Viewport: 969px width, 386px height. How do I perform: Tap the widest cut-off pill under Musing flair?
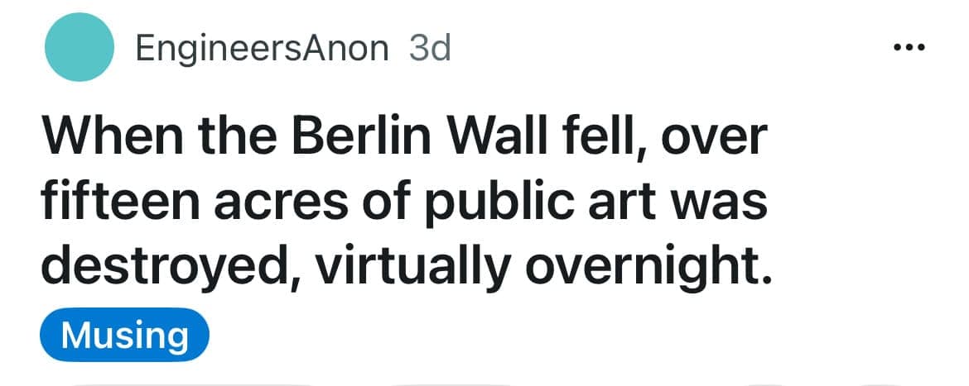(x=190, y=383)
